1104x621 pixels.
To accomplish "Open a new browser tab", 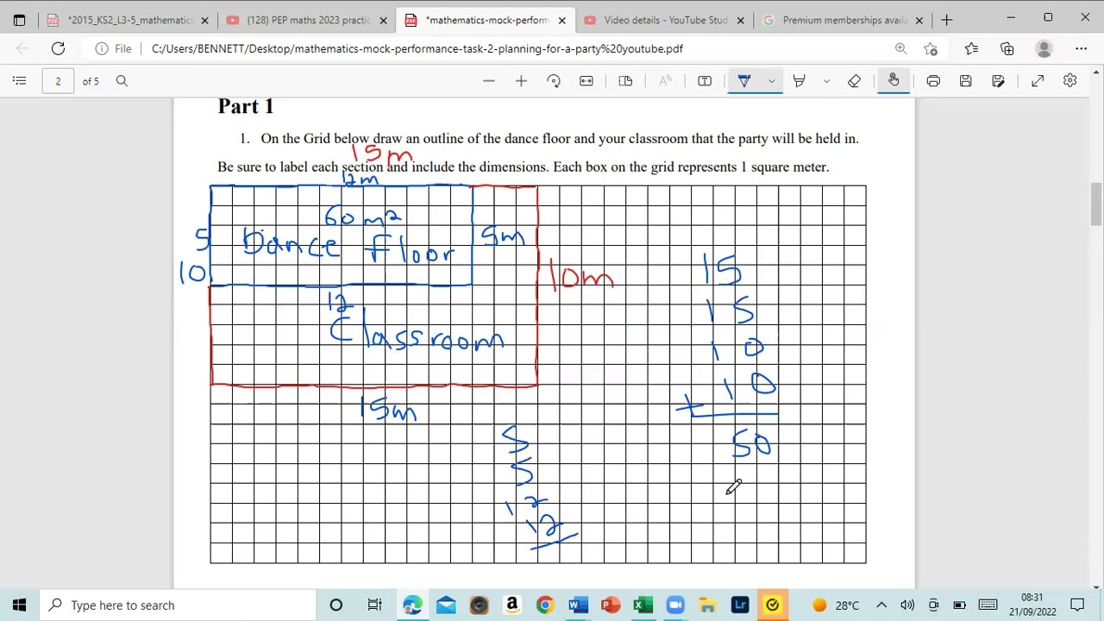I will [946, 20].
